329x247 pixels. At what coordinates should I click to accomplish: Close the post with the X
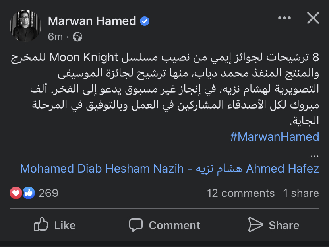click(313, 18)
